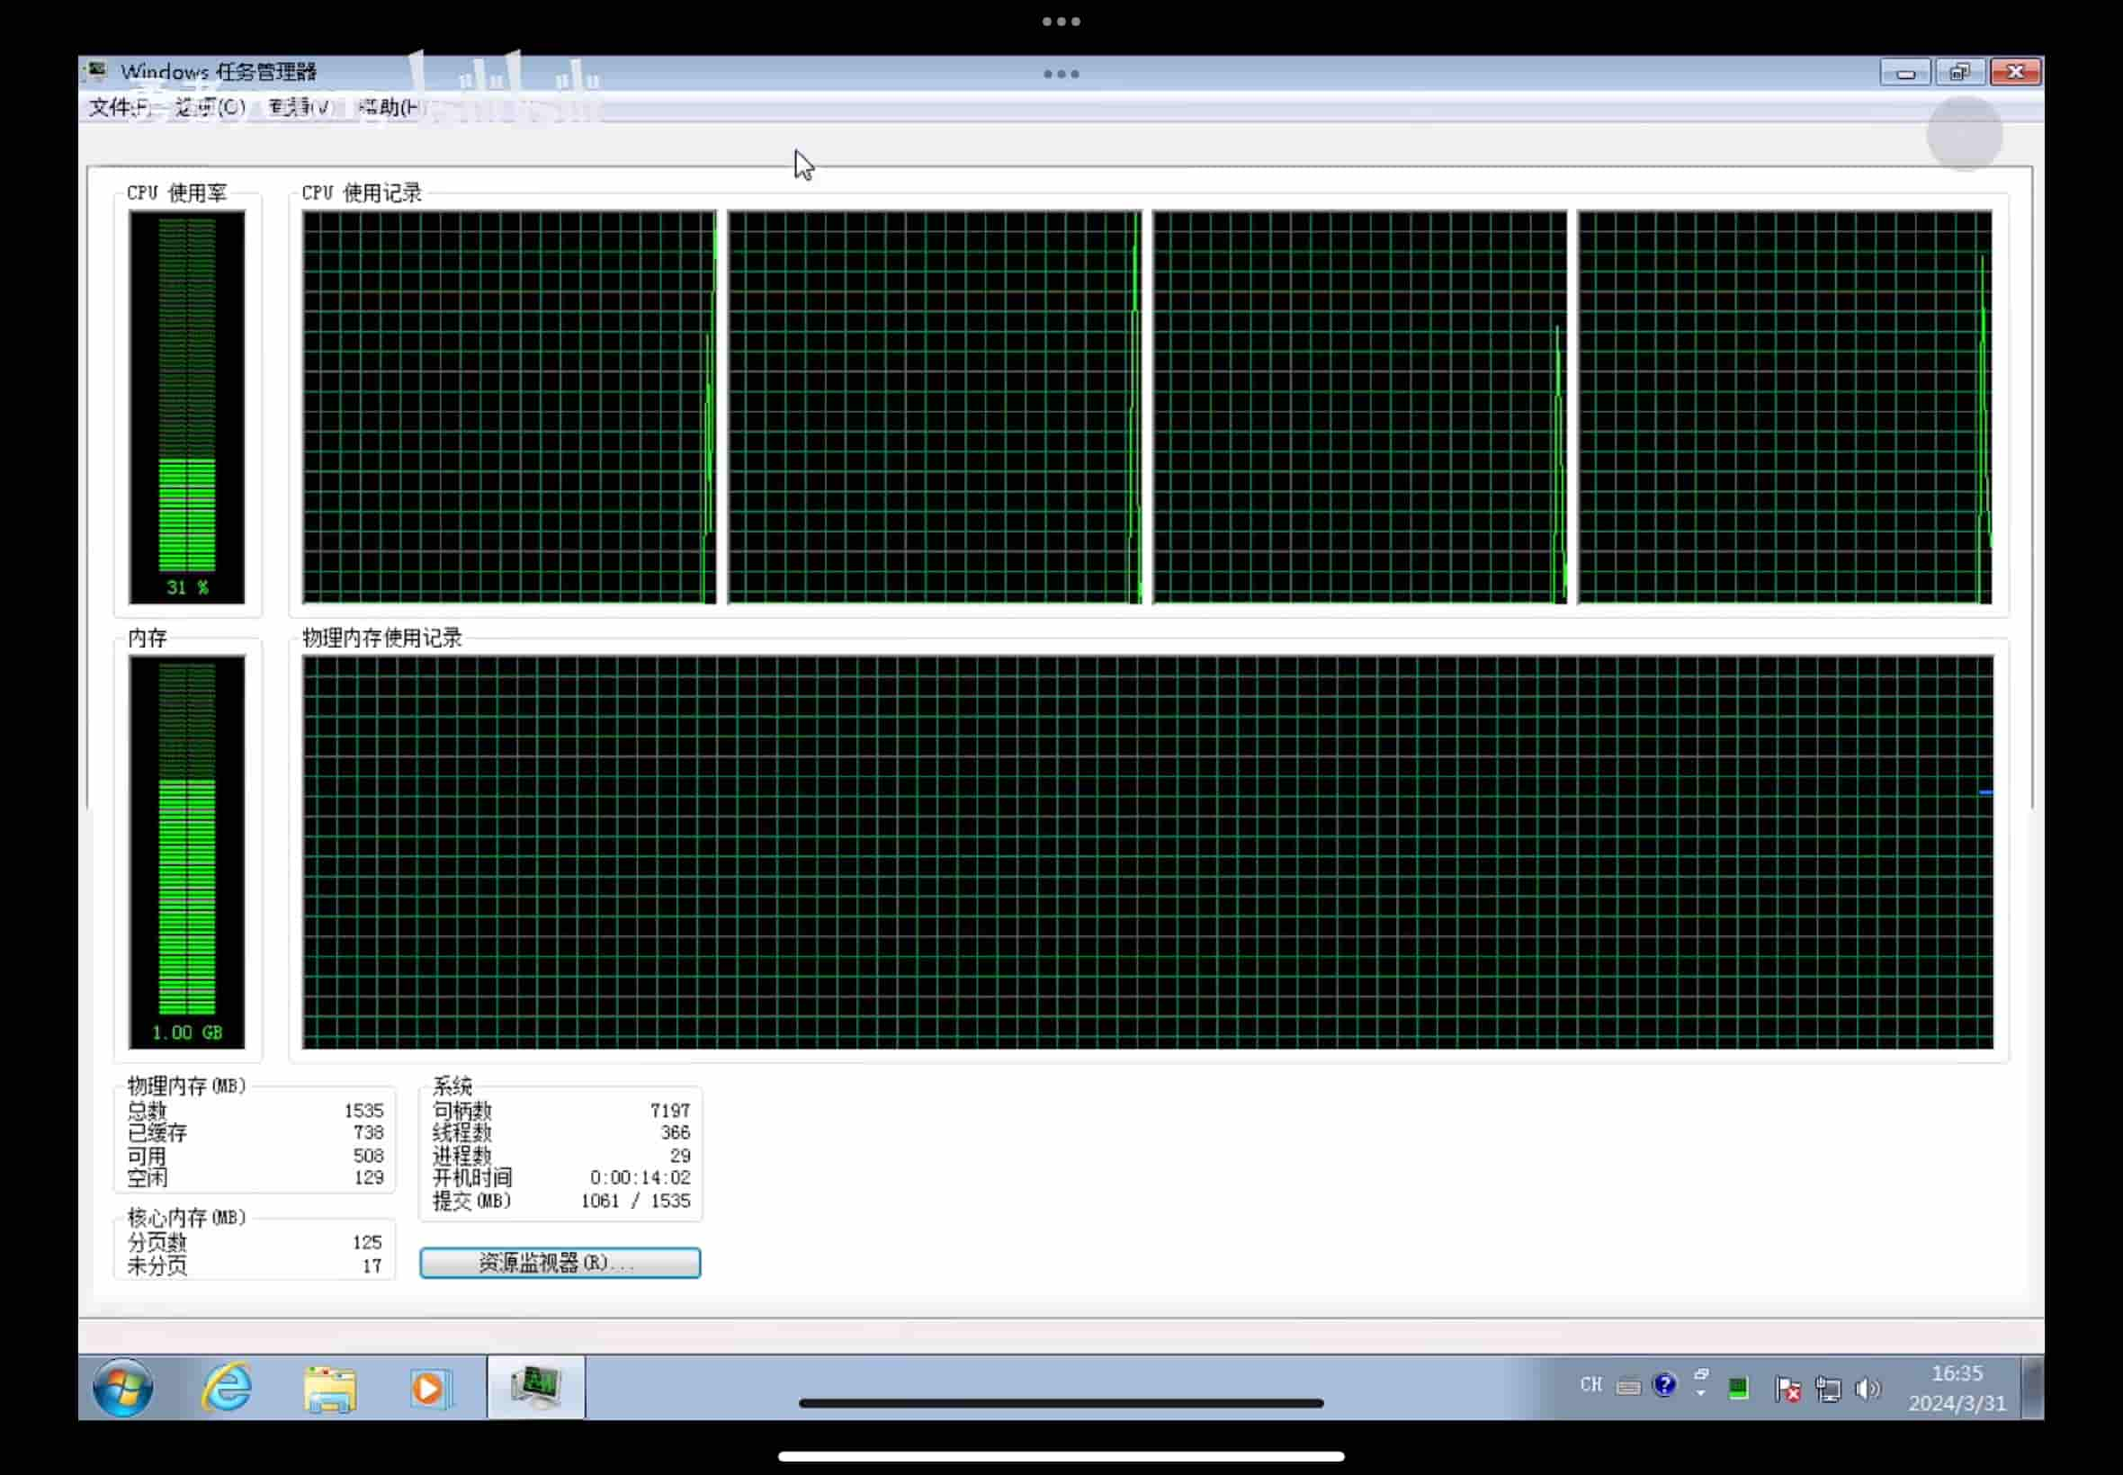The image size is (2123, 1475).
Task: Click the network tray icon
Action: [1828, 1388]
